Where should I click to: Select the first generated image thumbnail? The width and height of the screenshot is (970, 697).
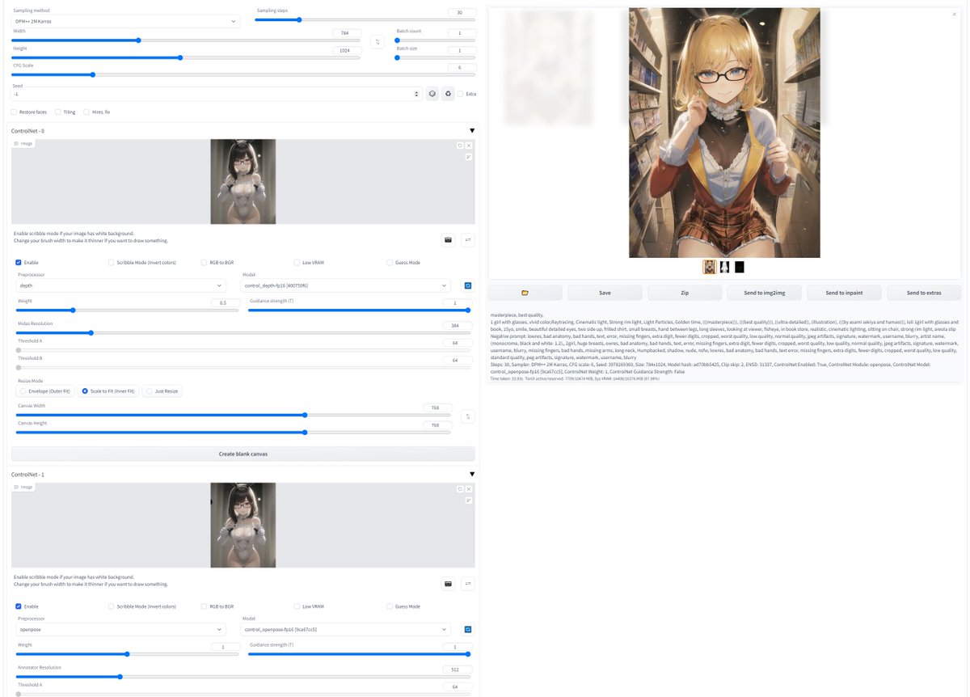coord(709,266)
